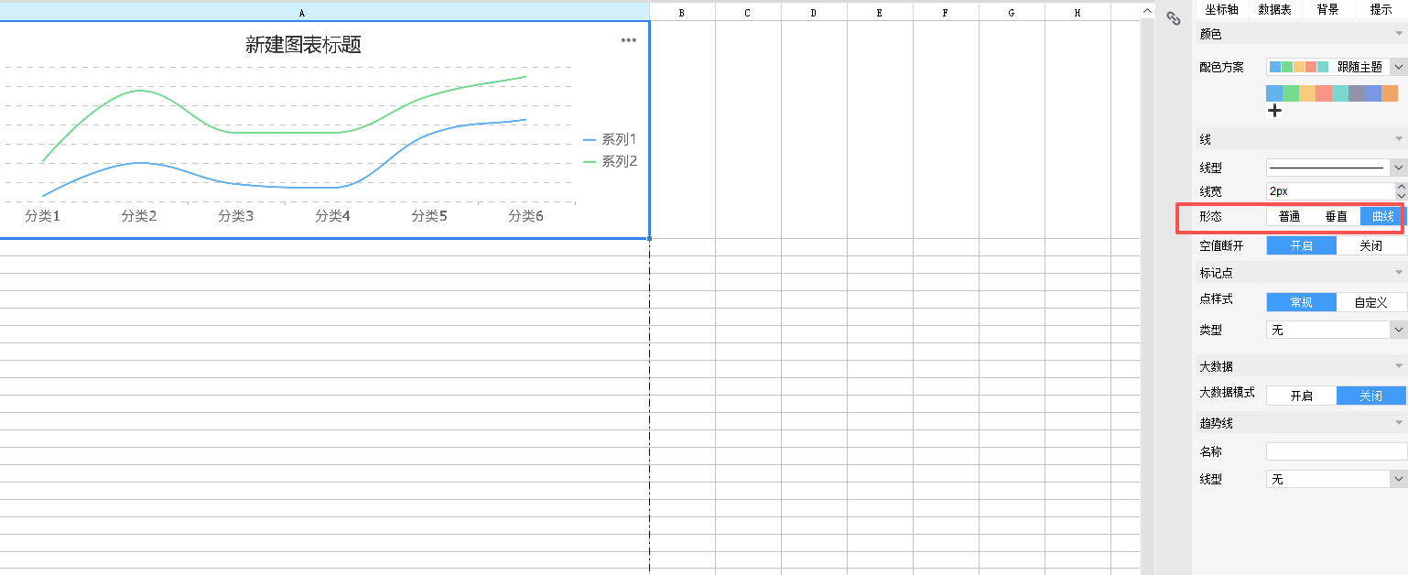Image resolution: width=1408 pixels, height=575 pixels.
Task: Click the 分类6 axis label
Action: click(x=525, y=216)
